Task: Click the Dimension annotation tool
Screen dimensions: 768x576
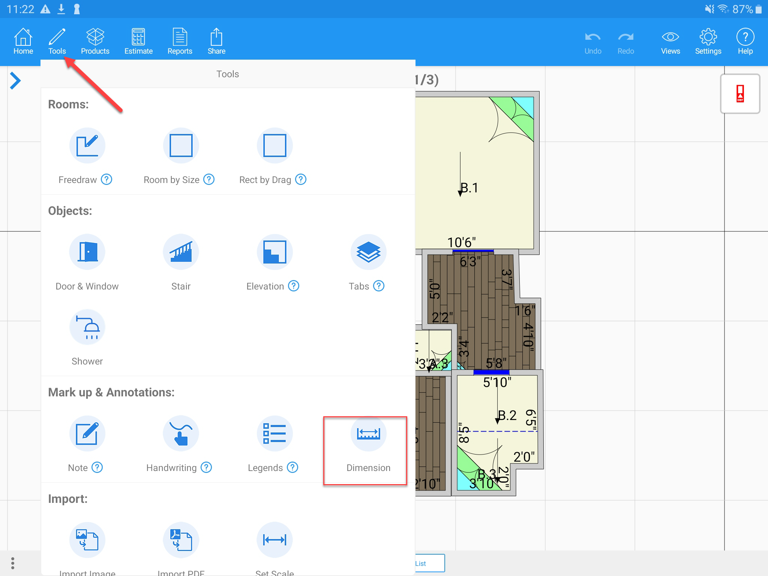Action: click(x=368, y=434)
